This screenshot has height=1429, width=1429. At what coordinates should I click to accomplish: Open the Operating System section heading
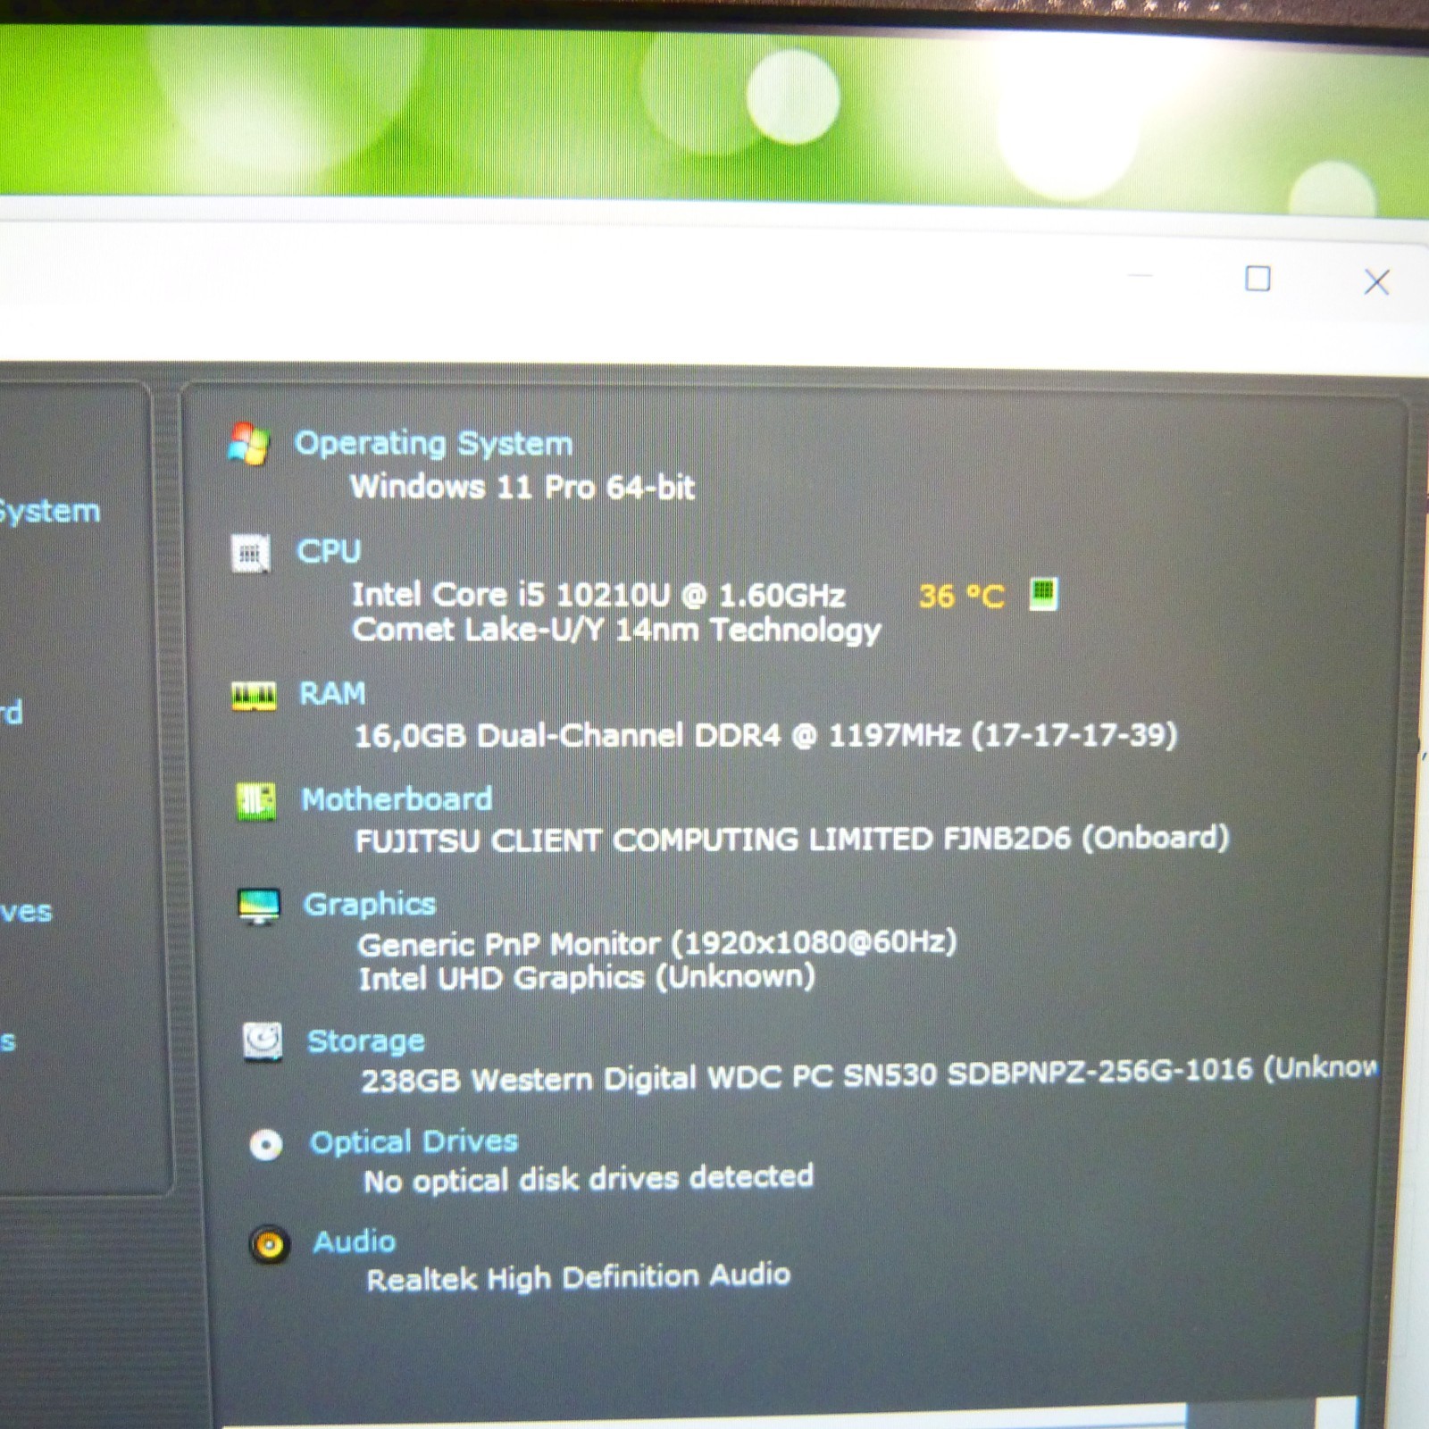(x=434, y=443)
